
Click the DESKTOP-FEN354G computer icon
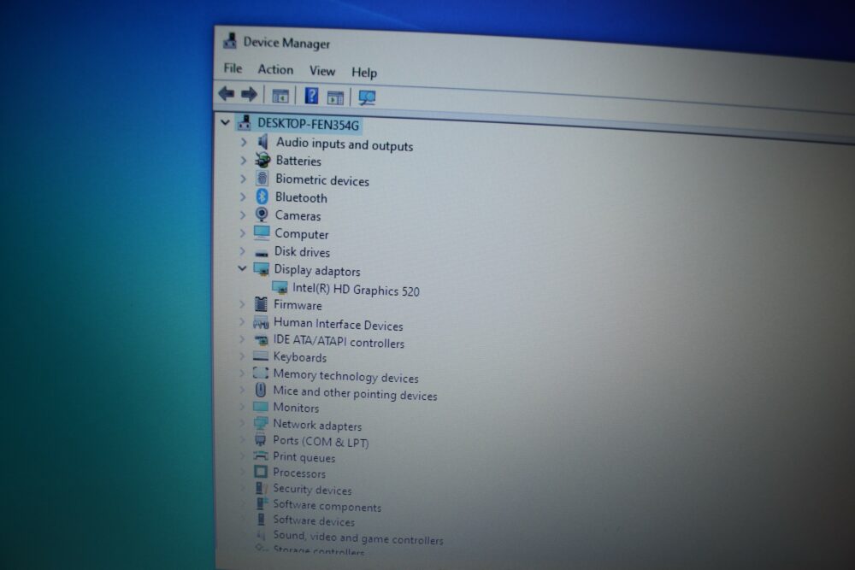[x=245, y=122]
